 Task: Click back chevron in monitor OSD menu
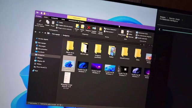coord(159,29)
